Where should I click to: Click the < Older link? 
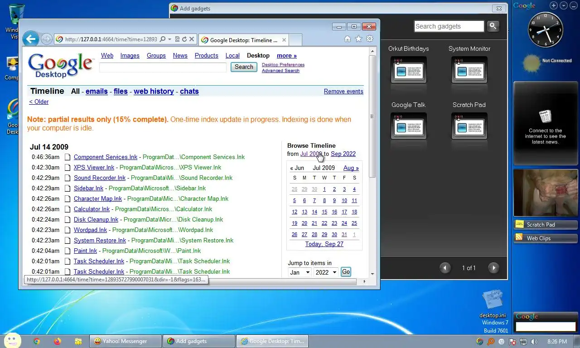click(39, 101)
